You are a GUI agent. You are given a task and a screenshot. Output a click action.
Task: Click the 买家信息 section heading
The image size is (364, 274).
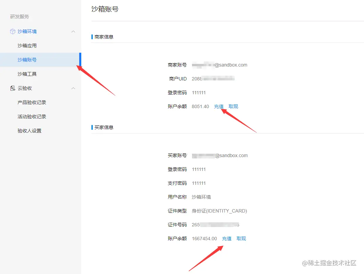(x=104, y=127)
